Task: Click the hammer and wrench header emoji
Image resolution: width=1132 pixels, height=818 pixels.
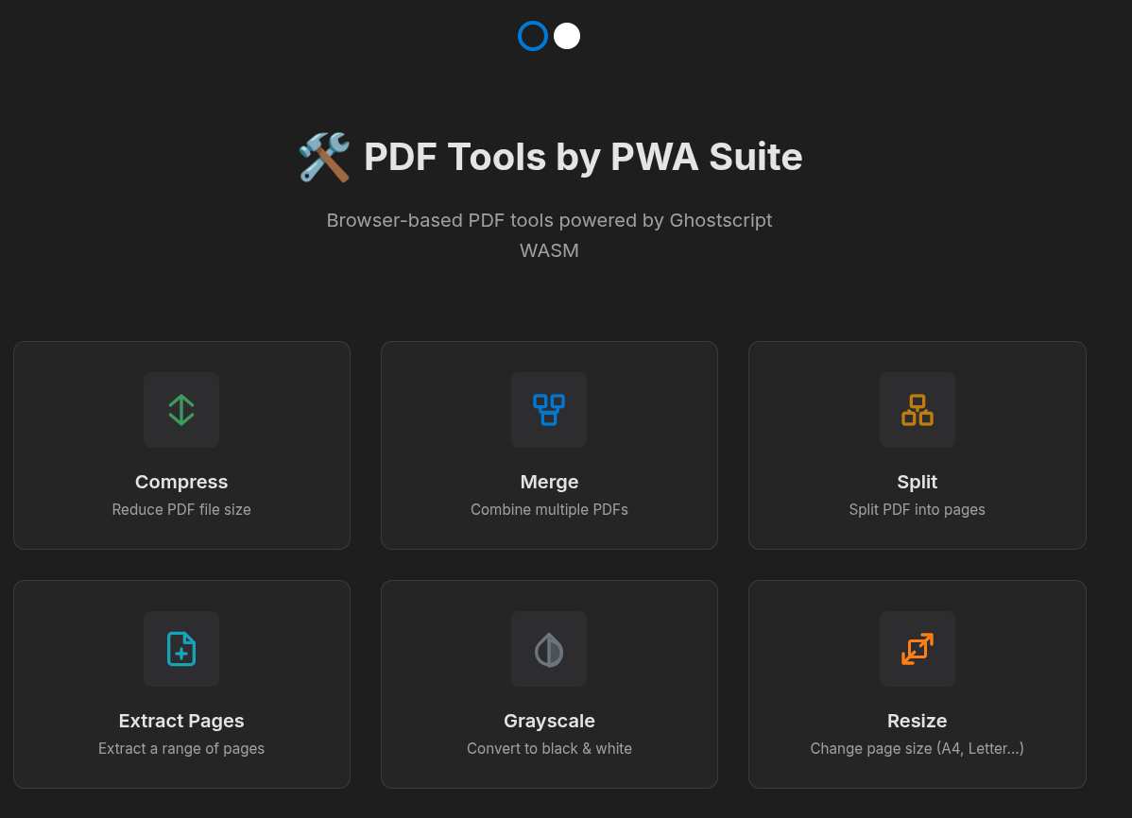Action: coord(324,157)
